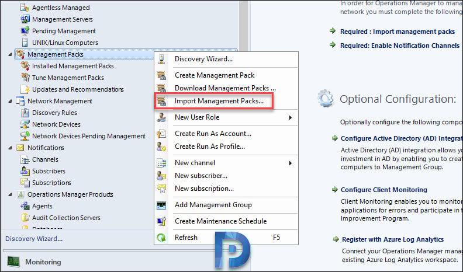Click the Subscribers icon
The image size is (463, 272).
tap(25, 171)
